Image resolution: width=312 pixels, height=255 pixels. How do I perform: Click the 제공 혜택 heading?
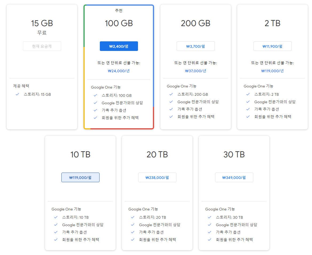21,86
